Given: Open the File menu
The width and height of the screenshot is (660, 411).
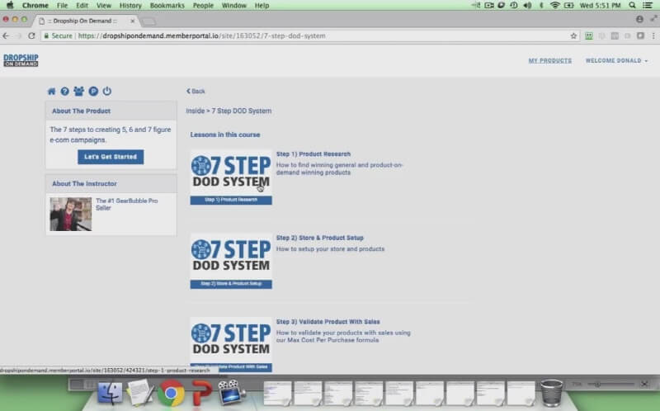Looking at the screenshot, I should pyautogui.click(x=63, y=6).
